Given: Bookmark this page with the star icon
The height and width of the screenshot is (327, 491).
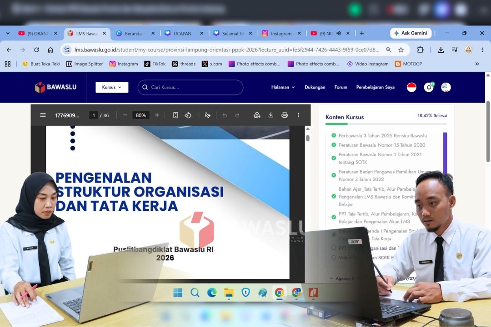Looking at the screenshot, I should [401, 50].
